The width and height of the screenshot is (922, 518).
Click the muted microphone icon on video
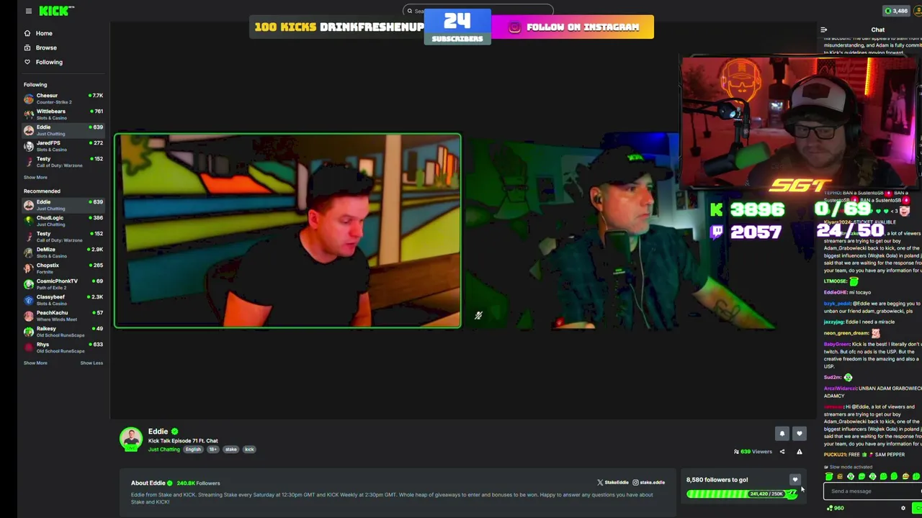pos(478,315)
